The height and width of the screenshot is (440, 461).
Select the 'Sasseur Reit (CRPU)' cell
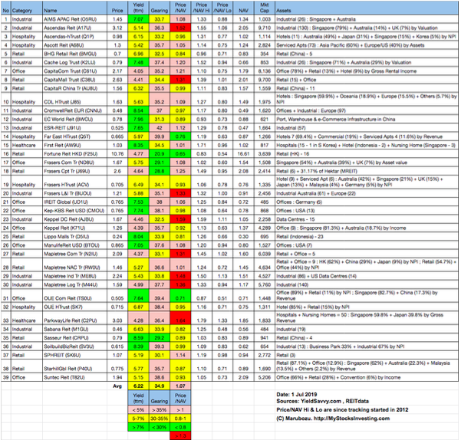click(x=75, y=338)
